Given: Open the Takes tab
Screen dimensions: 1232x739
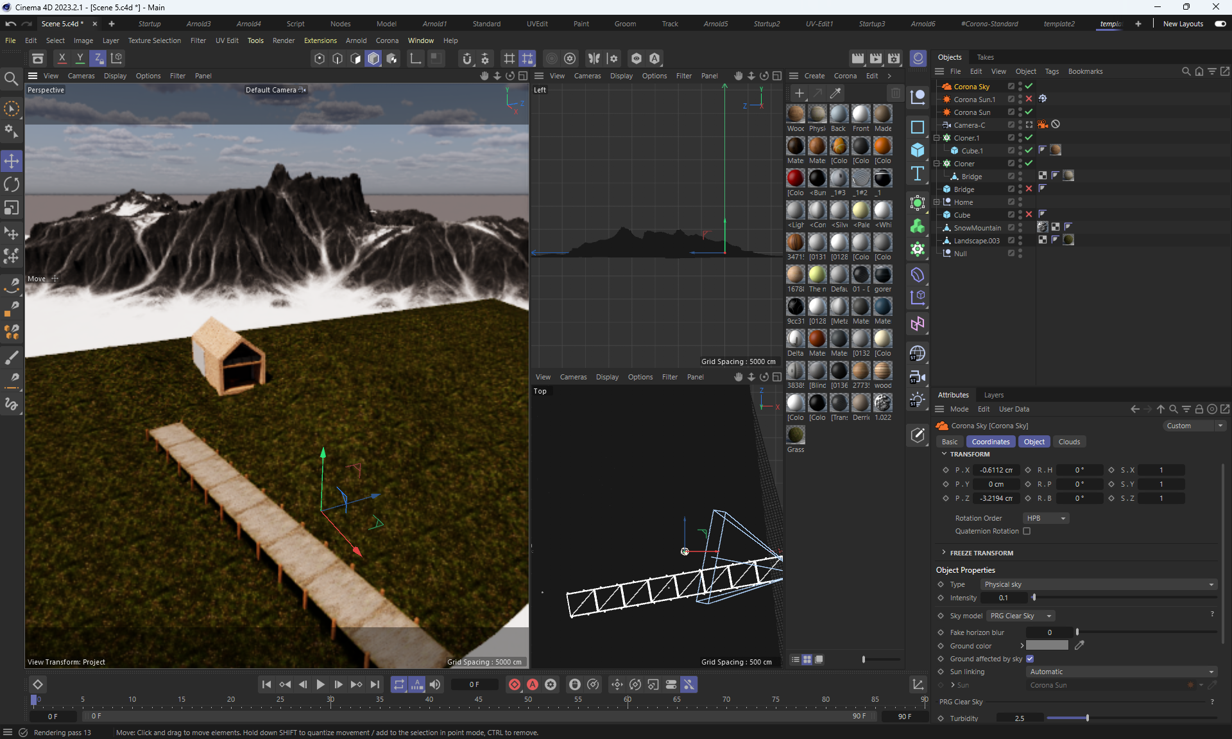Looking at the screenshot, I should [985, 57].
